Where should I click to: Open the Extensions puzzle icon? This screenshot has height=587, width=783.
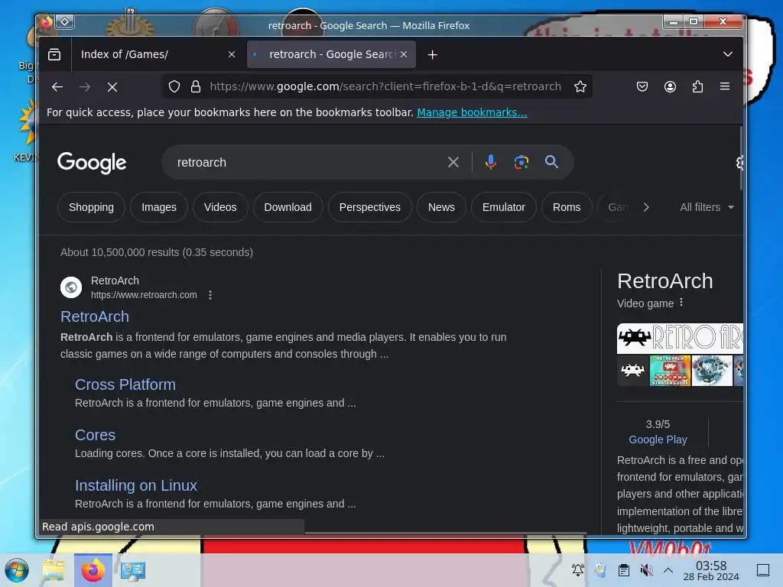[x=697, y=87]
